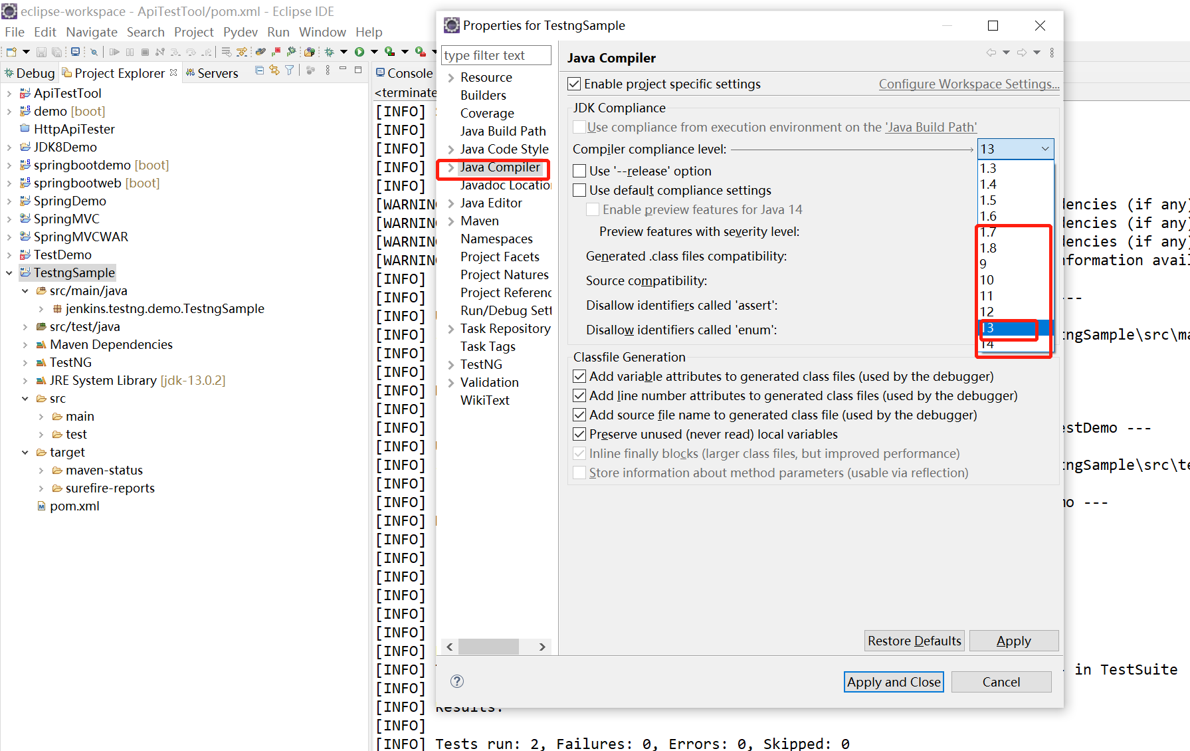The height and width of the screenshot is (751, 1190).
Task: Click the Disconnect debug icon
Action: 160,52
